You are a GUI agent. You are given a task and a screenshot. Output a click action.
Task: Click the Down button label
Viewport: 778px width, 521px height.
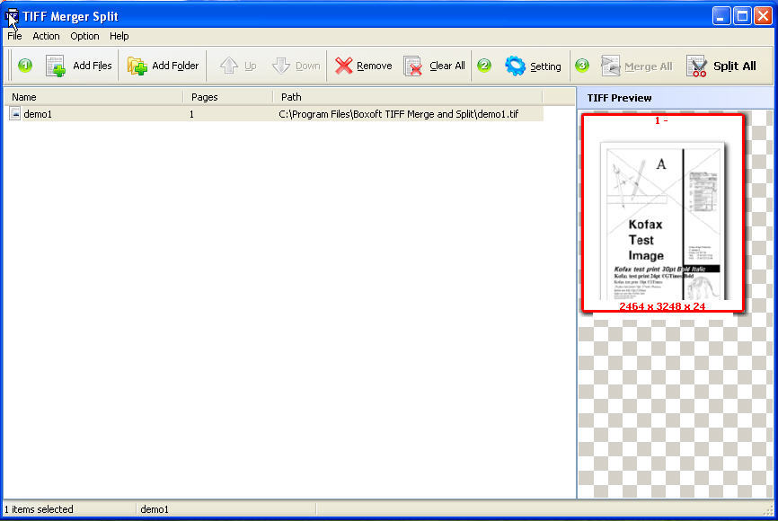pos(307,66)
